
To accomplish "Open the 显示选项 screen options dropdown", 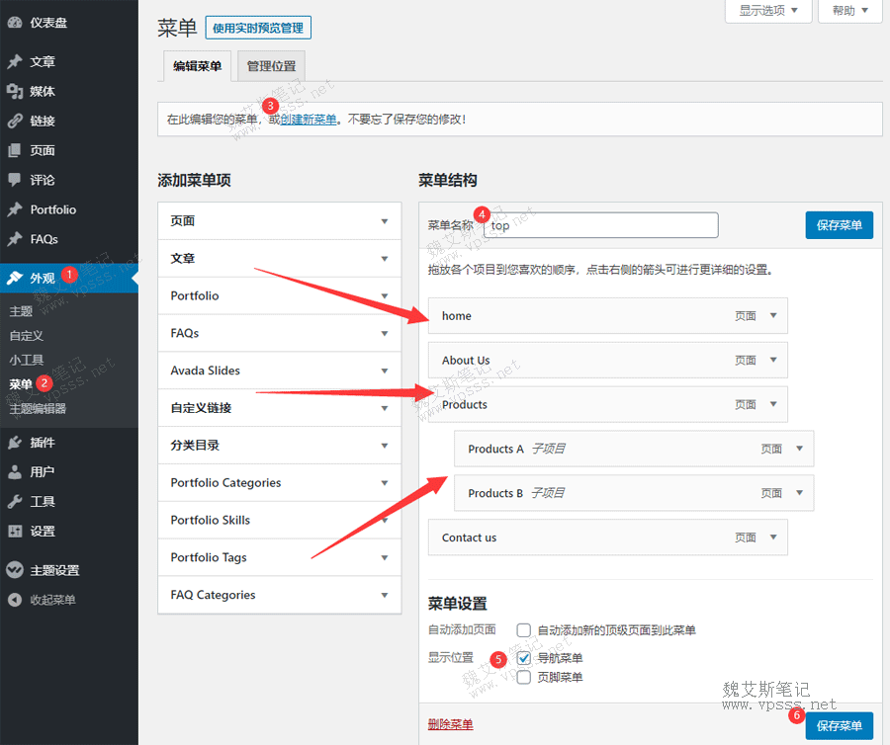I will (768, 11).
